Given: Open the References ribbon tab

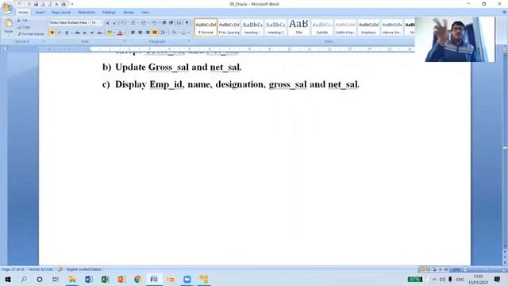Looking at the screenshot, I should point(87,13).
